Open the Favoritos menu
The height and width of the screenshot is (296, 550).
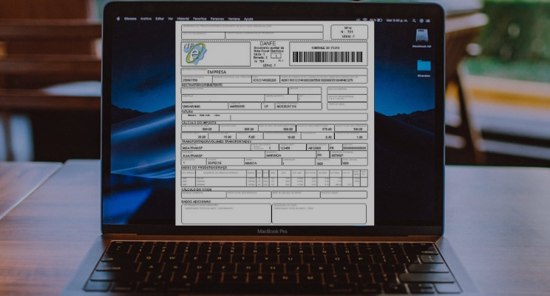point(200,18)
